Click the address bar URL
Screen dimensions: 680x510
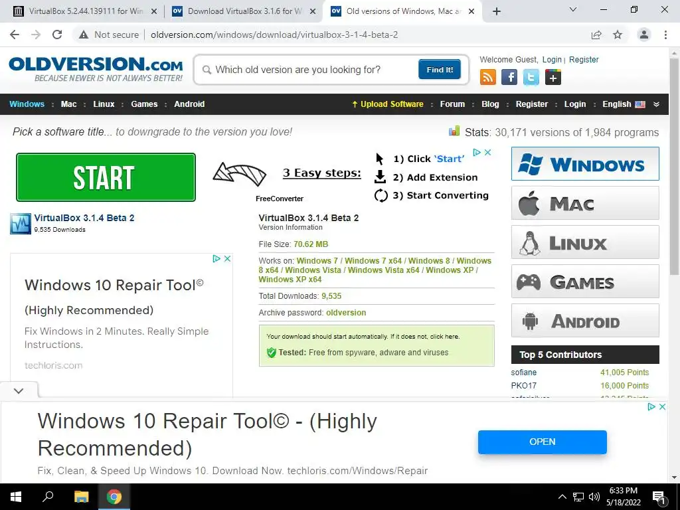(274, 35)
